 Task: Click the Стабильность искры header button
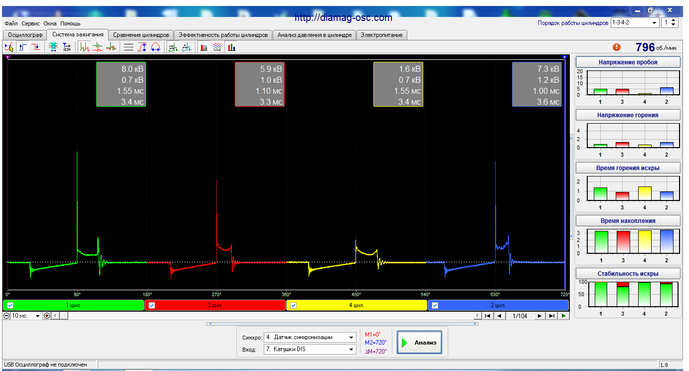click(x=628, y=274)
